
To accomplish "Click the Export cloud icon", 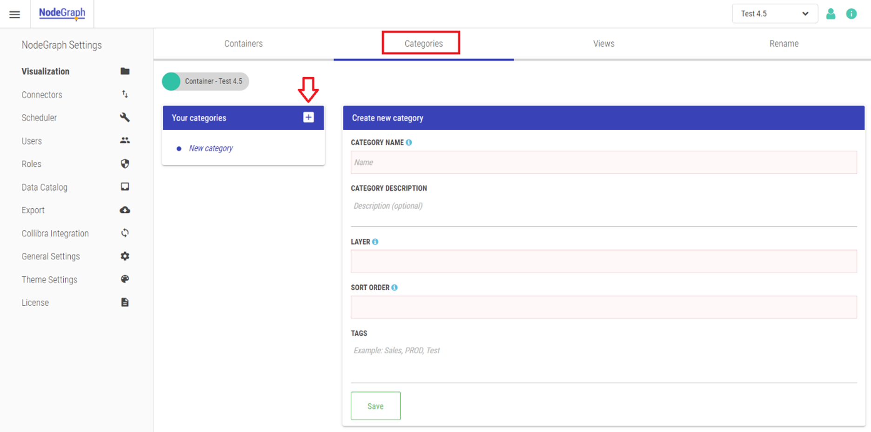I will pyautogui.click(x=125, y=210).
